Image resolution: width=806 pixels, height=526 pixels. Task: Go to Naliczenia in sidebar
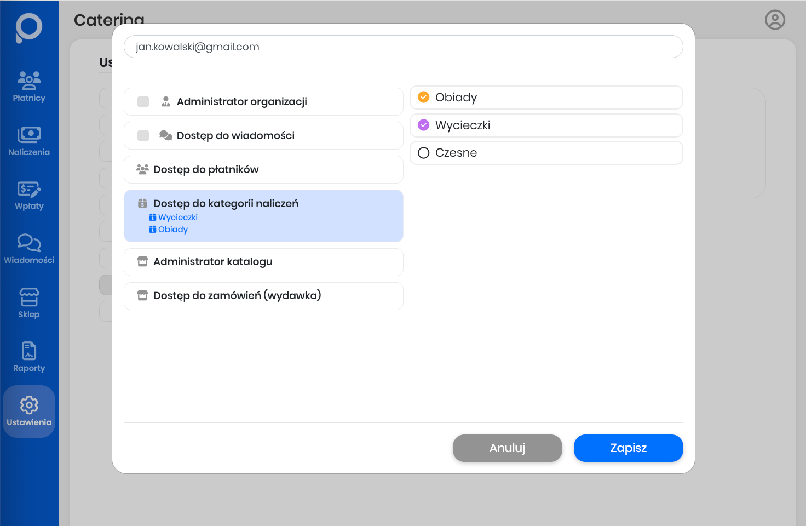[x=29, y=141]
